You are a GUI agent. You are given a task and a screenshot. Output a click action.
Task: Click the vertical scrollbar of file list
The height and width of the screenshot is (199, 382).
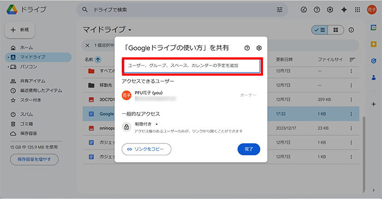tap(364, 154)
